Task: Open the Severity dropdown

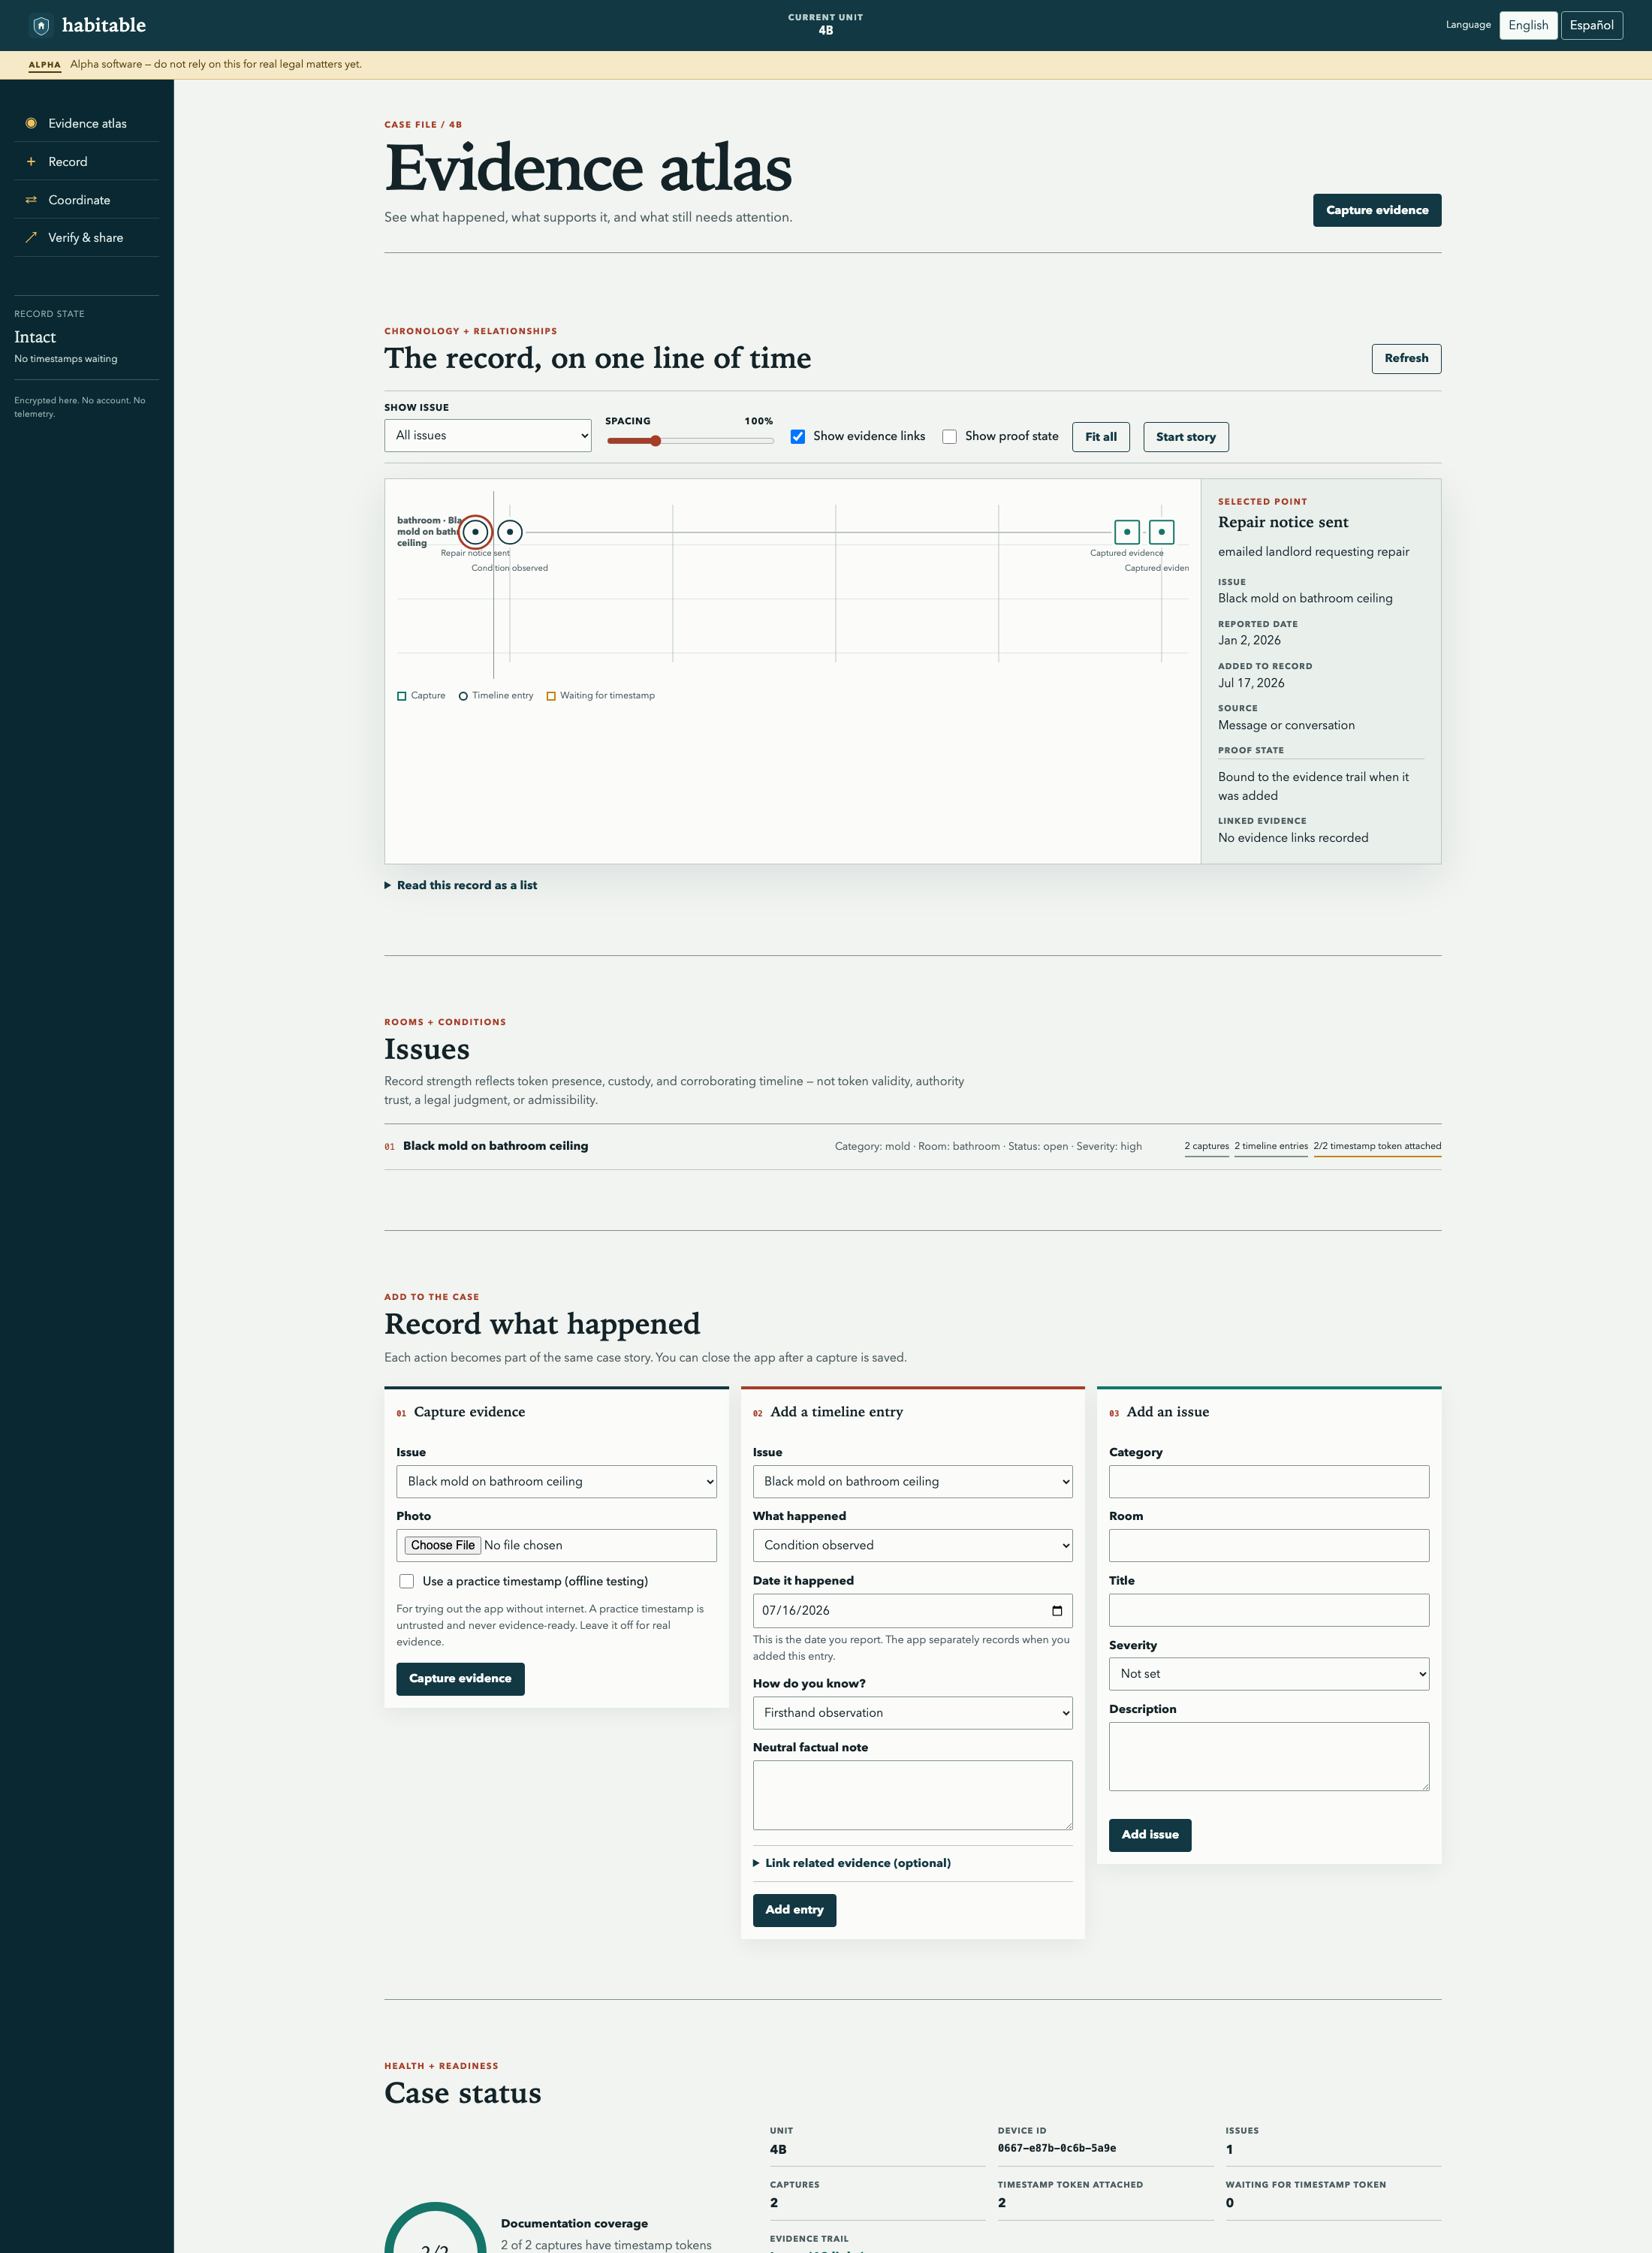Action: (1269, 1673)
